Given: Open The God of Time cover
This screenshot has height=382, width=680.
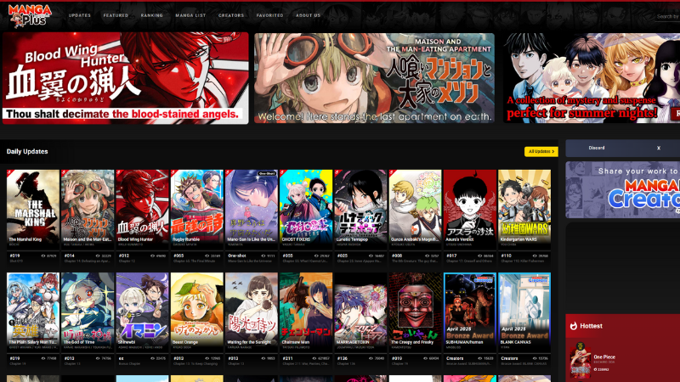Looking at the screenshot, I should click(88, 312).
